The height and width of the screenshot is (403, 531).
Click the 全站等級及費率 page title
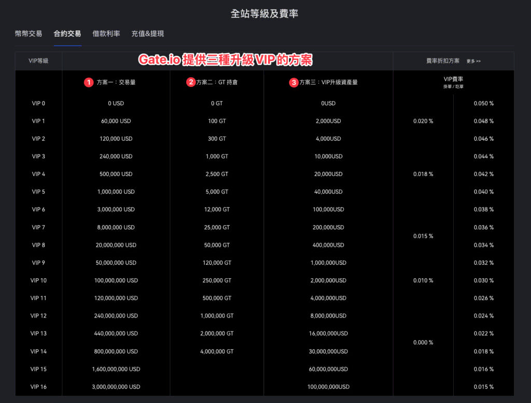[x=265, y=13]
